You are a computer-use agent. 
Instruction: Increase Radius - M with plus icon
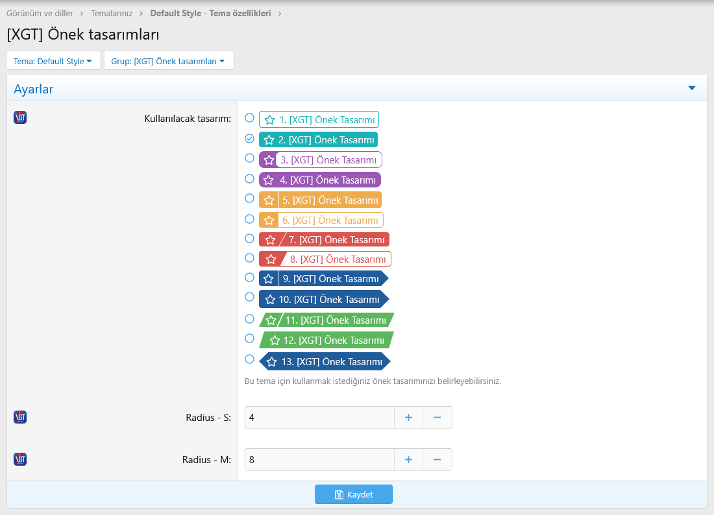[x=408, y=460]
